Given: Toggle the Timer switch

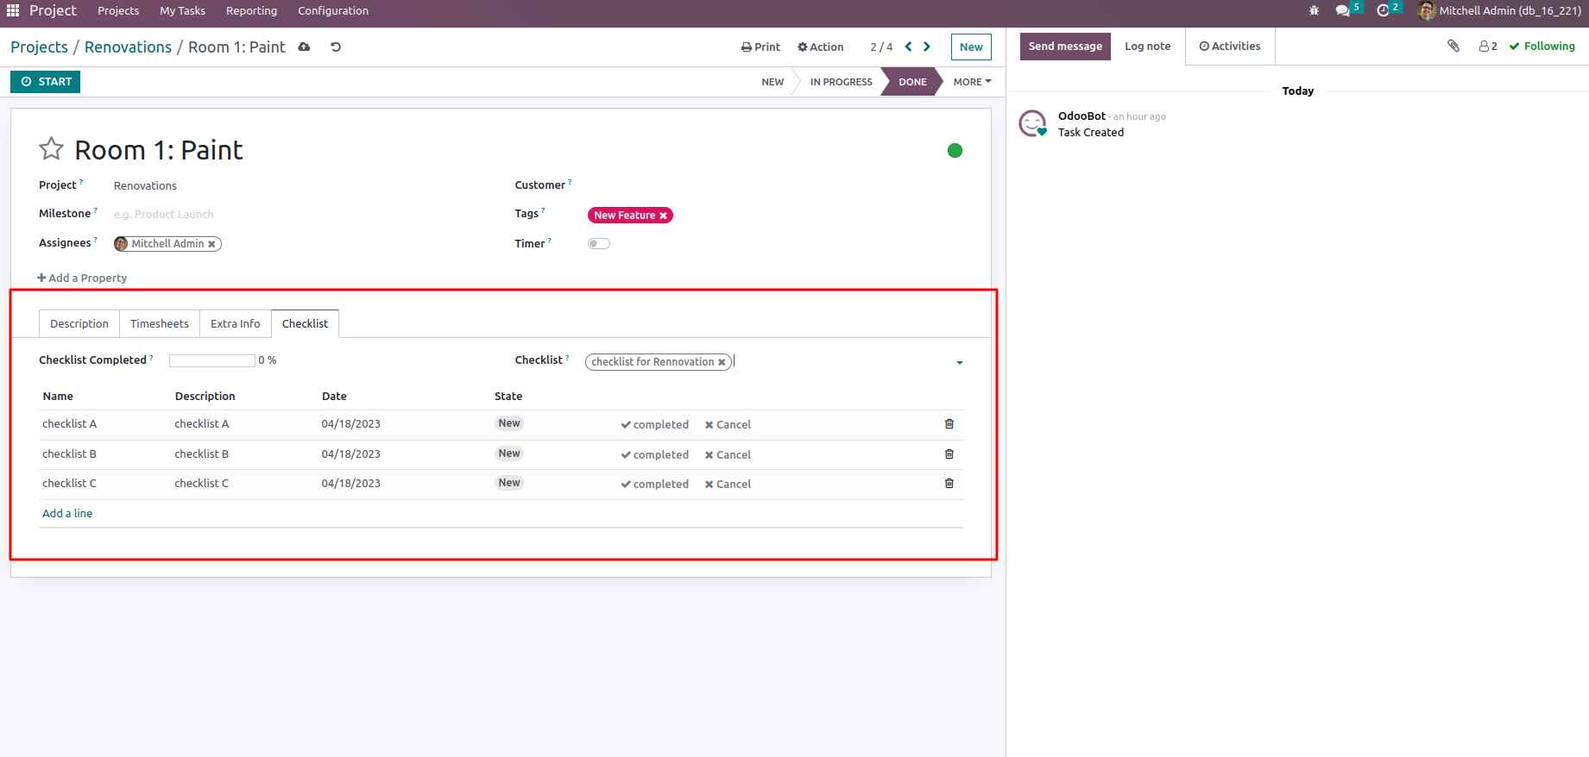Looking at the screenshot, I should [x=599, y=244].
